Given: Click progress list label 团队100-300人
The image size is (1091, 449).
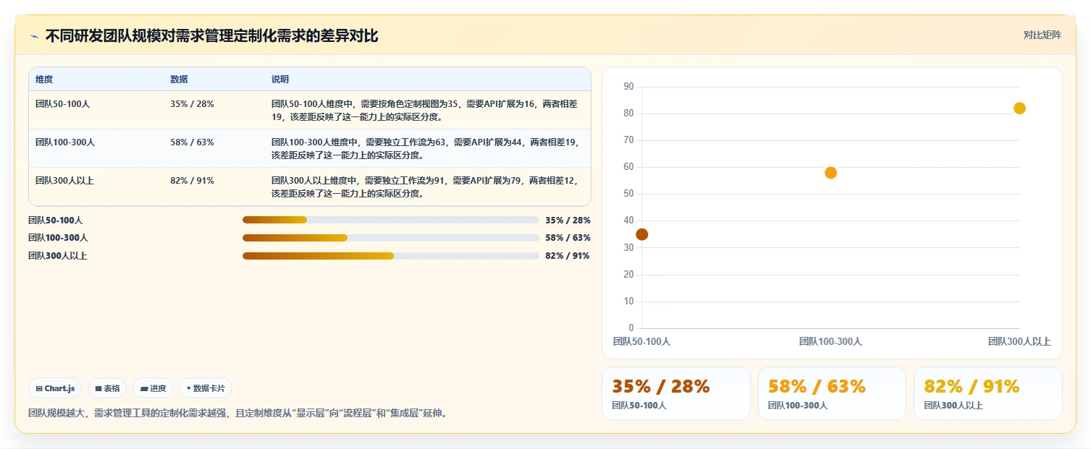Looking at the screenshot, I should [x=58, y=238].
